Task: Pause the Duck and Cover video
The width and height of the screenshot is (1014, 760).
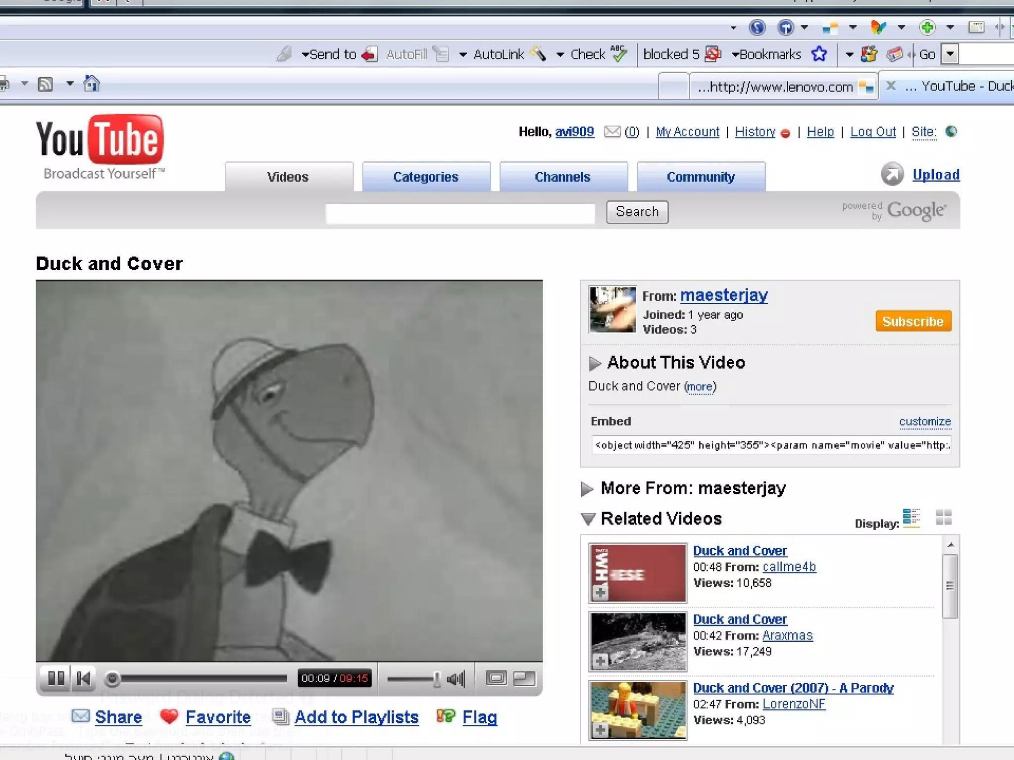Action: point(56,678)
